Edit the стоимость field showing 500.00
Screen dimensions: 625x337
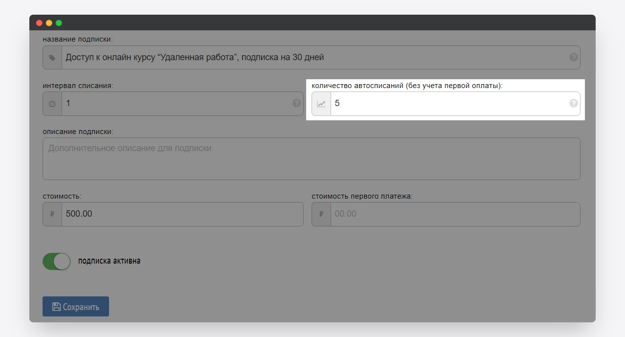click(x=181, y=214)
